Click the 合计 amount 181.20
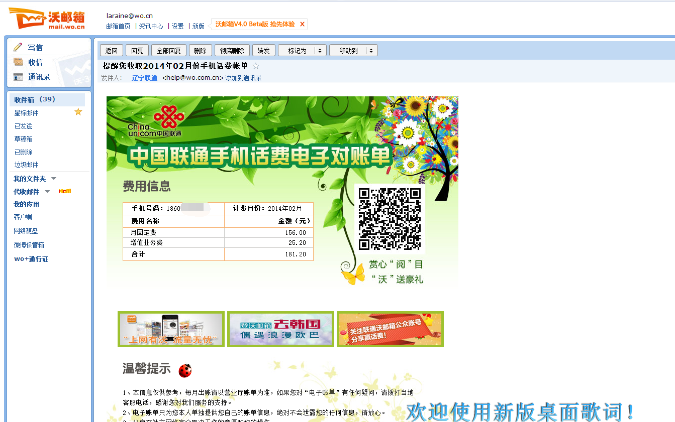The image size is (675, 422). tap(296, 254)
